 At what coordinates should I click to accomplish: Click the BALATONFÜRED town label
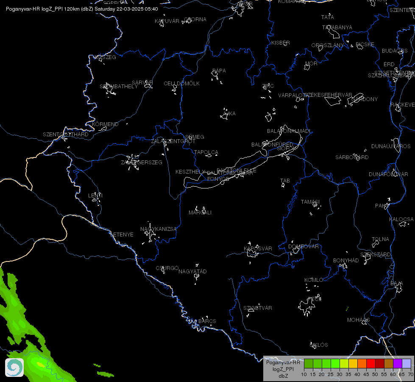pyautogui.click(x=272, y=145)
